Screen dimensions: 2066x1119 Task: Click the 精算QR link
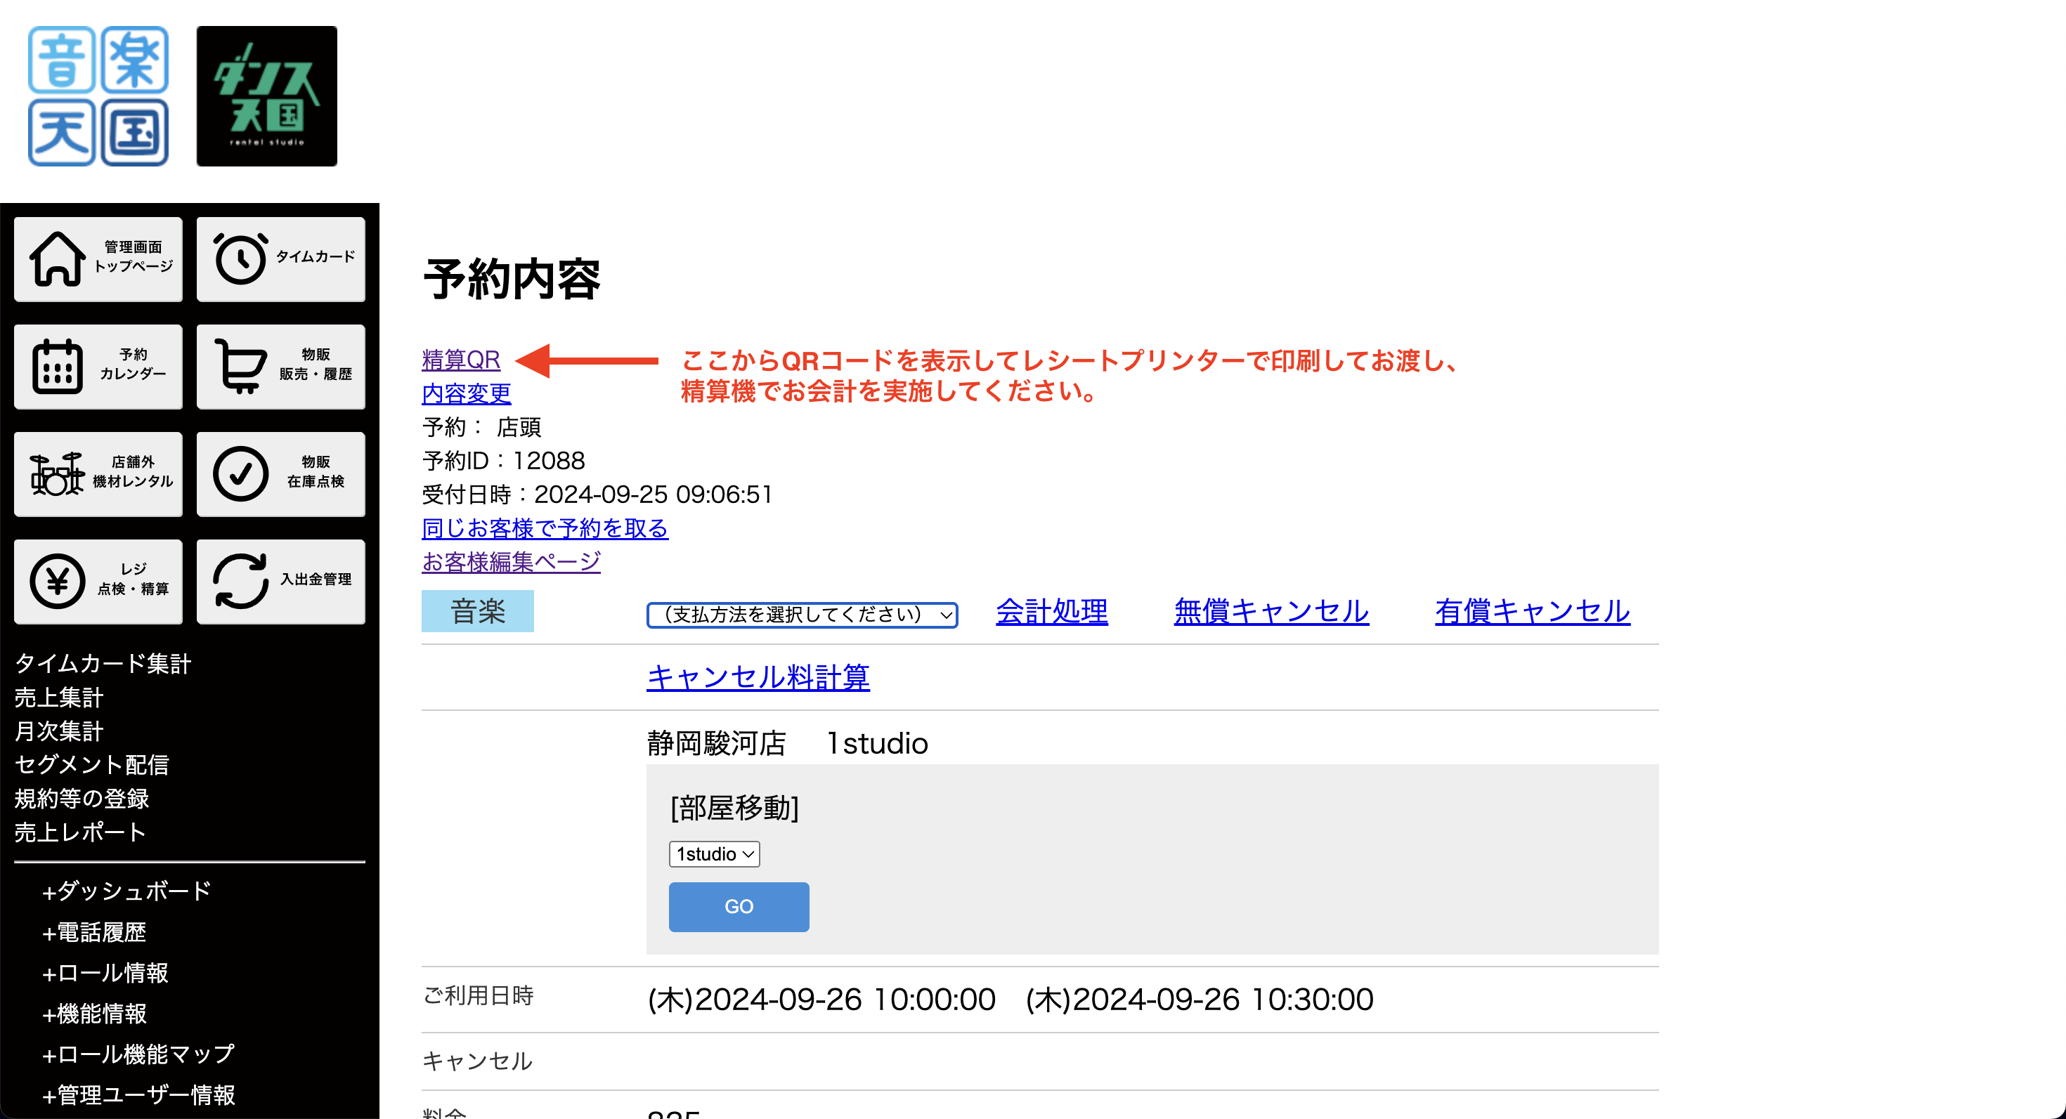(460, 360)
